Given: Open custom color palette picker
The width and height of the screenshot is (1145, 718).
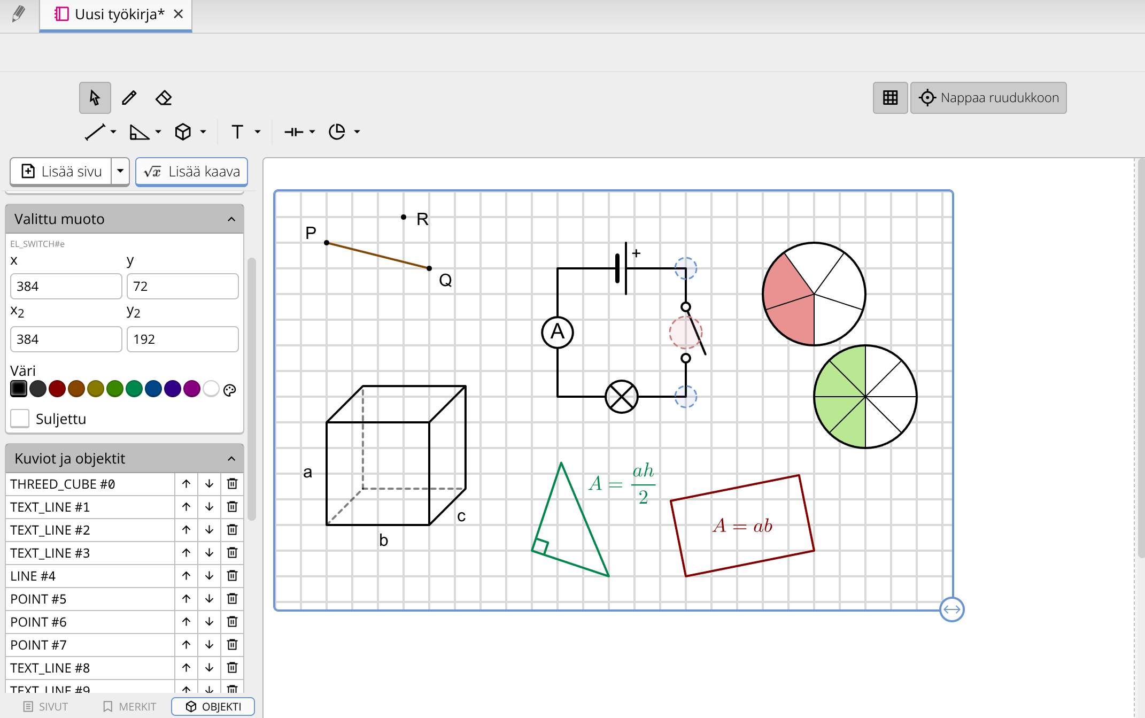Looking at the screenshot, I should (x=230, y=390).
